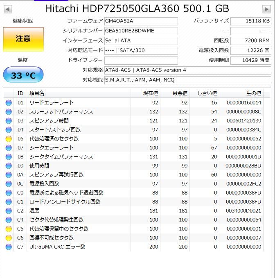Click blue status icon for ID C7
The width and height of the screenshot is (275, 278).
pos(9,247)
